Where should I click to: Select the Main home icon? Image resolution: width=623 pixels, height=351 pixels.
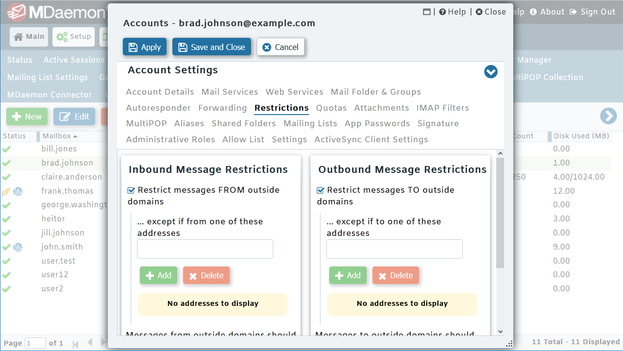[x=19, y=36]
